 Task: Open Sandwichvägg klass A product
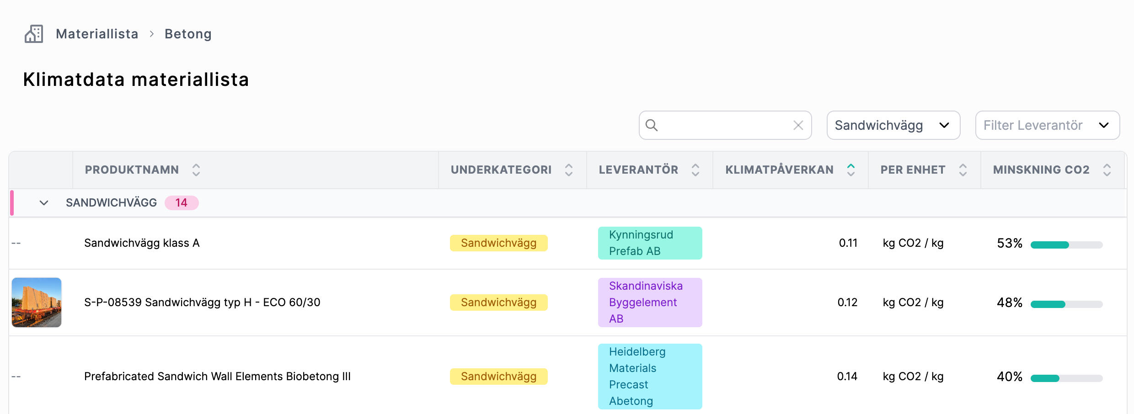pyautogui.click(x=142, y=243)
